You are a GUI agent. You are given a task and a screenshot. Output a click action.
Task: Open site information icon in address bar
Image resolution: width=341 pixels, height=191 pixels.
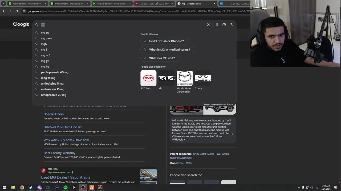click(25, 11)
